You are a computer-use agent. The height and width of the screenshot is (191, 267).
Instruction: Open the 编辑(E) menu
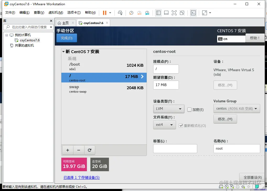click(x=24, y=13)
